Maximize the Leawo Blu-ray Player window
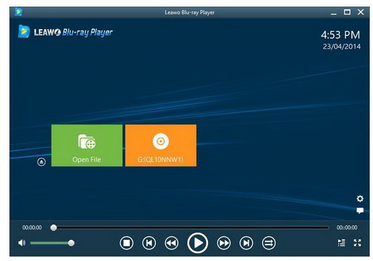This screenshot has width=373, height=261. point(347,12)
